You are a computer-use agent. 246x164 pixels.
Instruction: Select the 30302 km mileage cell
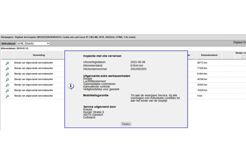(202, 85)
